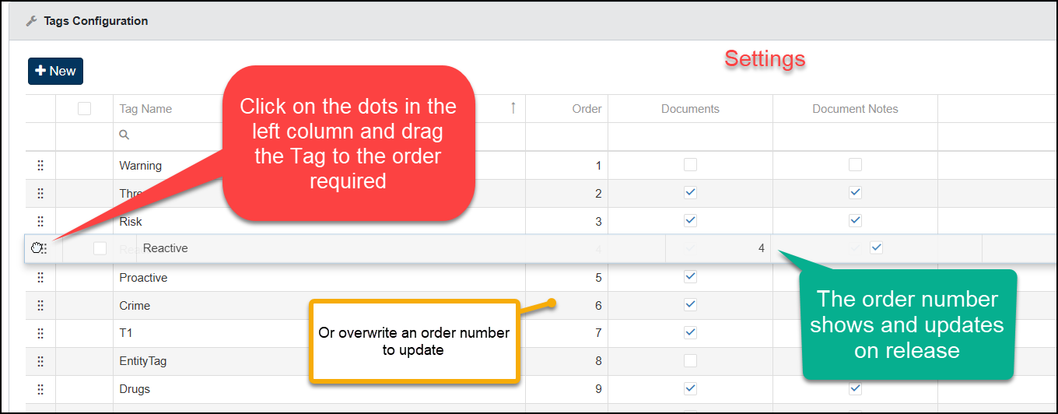This screenshot has height=414, width=1058.
Task: Toggle Documents checkbox for Drugs
Action: pyautogui.click(x=690, y=389)
